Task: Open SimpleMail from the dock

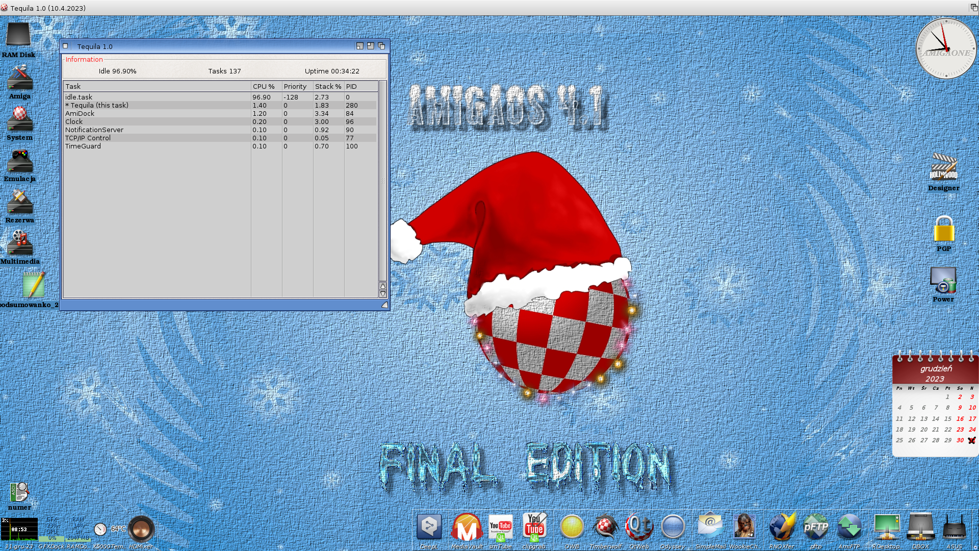Action: 710,531
